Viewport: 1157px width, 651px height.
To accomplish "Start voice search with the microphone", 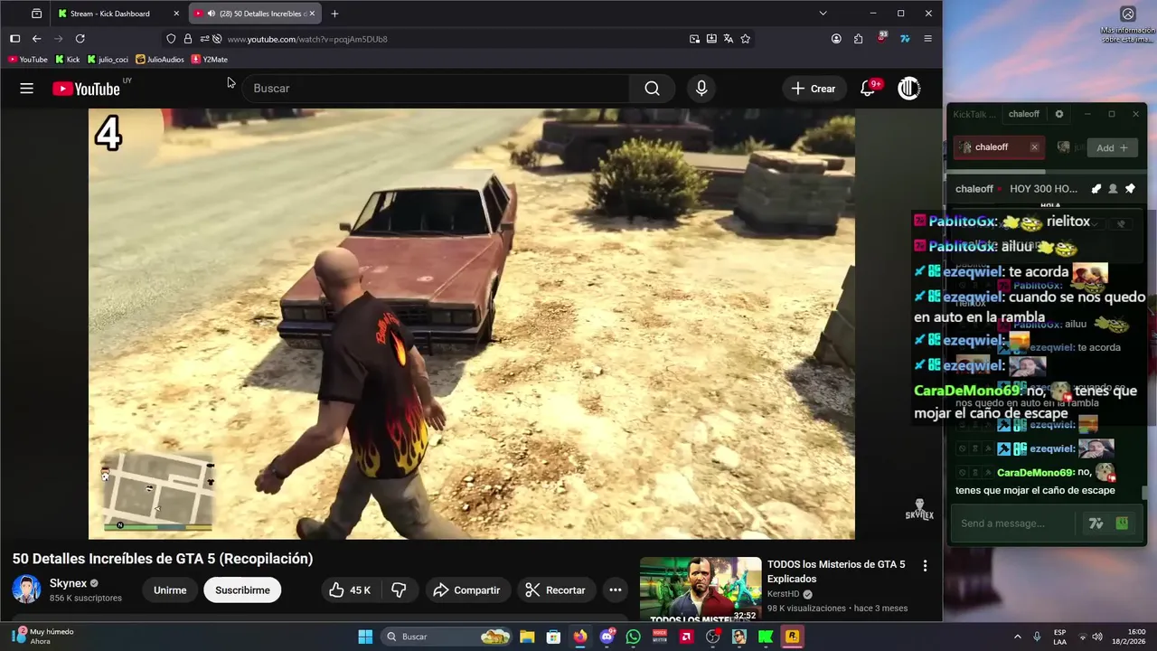I will (701, 89).
